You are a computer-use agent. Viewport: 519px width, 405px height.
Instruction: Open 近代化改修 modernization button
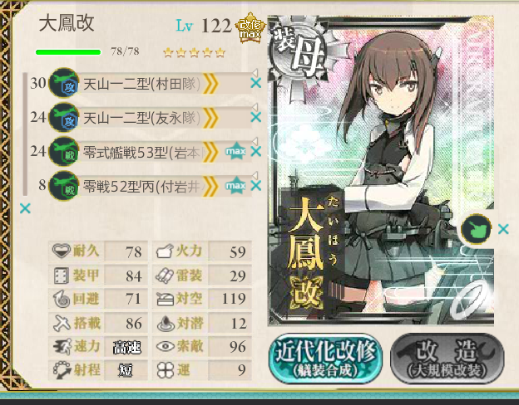(x=326, y=358)
